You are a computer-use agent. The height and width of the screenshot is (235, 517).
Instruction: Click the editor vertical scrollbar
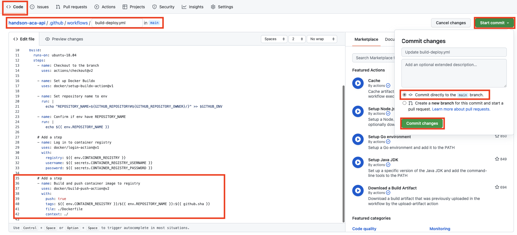click(x=343, y=154)
